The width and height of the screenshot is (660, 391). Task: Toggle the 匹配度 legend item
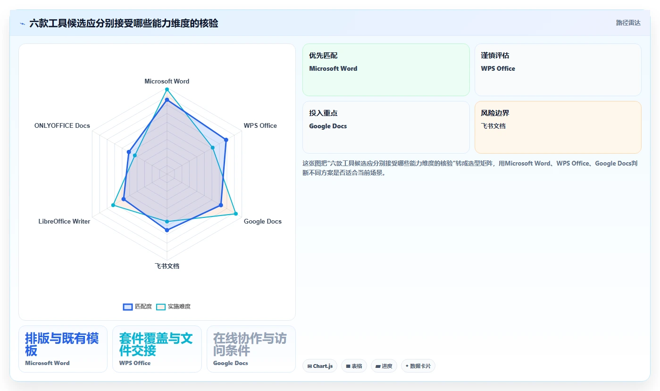tap(137, 307)
